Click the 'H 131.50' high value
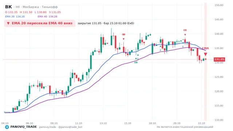The height and width of the screenshot is (131, 233). pyautogui.click(x=26, y=12)
